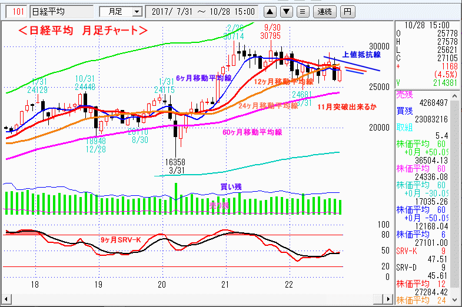This screenshot has width=462, height=307.
Task: Click the 60ヶ月移動平均線 label on the chart
Action: pyautogui.click(x=252, y=132)
